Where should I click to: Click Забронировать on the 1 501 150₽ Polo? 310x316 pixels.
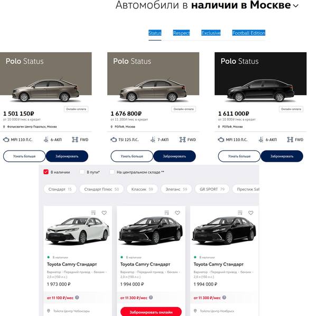click(67, 156)
